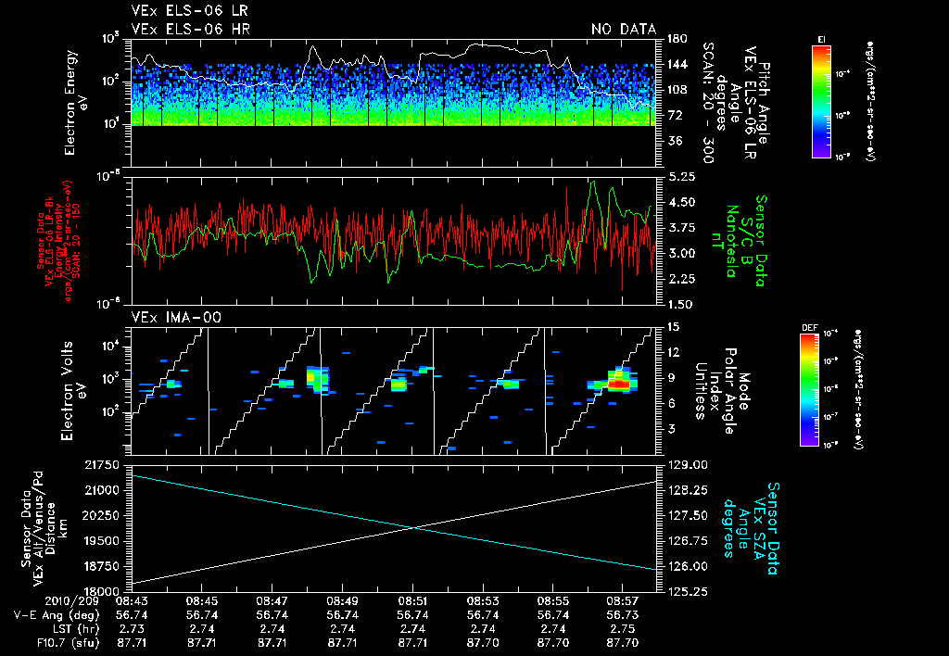Click the 08:51 time tick label
Screen dimensions: 949x656
(412, 602)
